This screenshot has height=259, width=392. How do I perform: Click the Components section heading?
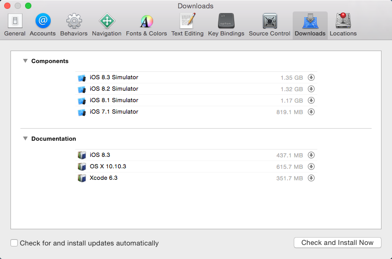tap(50, 61)
